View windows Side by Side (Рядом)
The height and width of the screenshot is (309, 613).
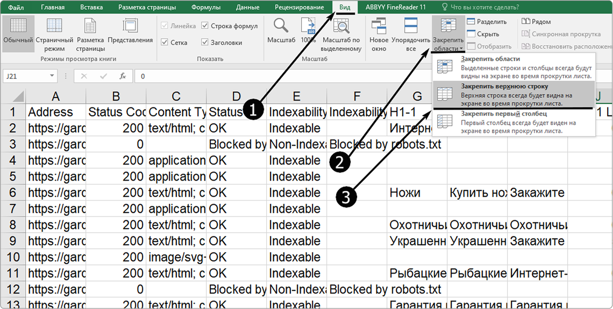[536, 22]
